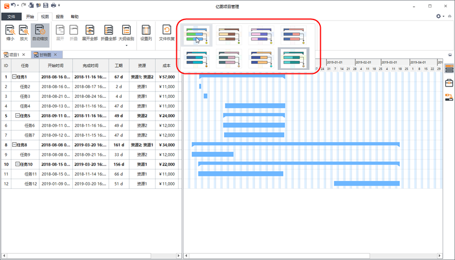455x260 pixels.
Task: Choose the navy-cyan Gantt theme thumbnail
Action: pos(197,59)
